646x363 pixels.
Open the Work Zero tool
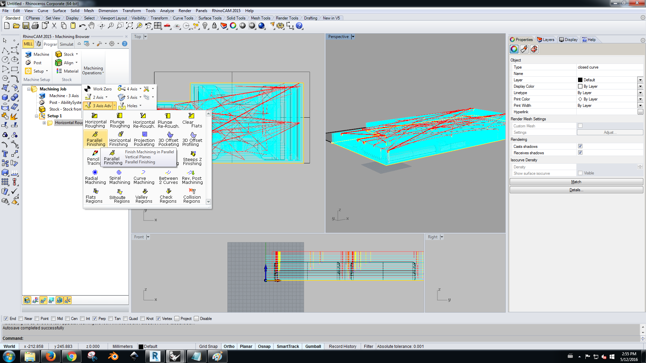98,89
